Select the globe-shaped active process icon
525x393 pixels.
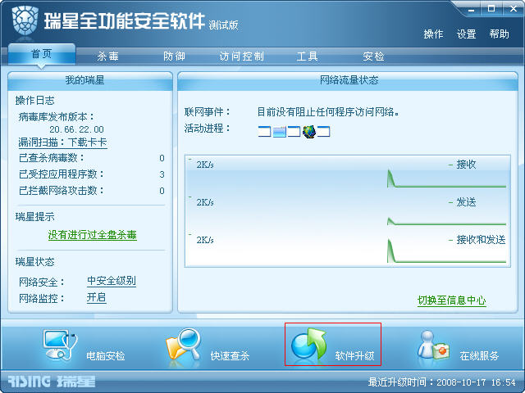pos(308,131)
